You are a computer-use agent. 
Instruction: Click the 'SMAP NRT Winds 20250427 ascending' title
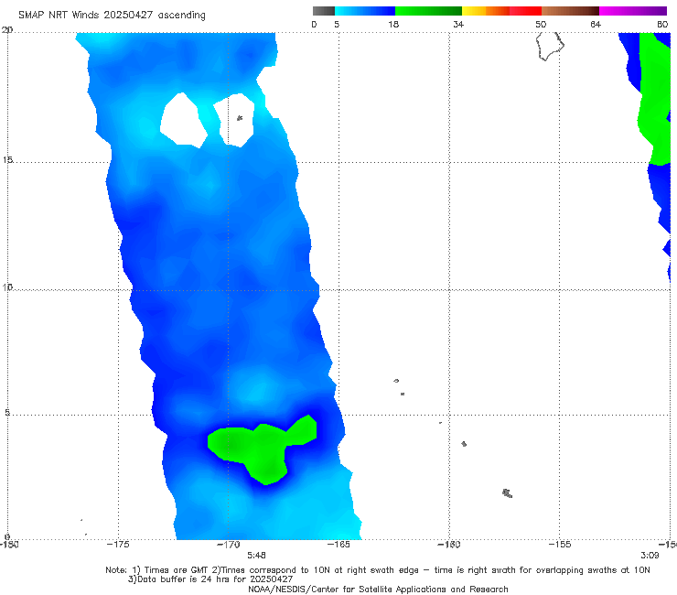coord(112,15)
